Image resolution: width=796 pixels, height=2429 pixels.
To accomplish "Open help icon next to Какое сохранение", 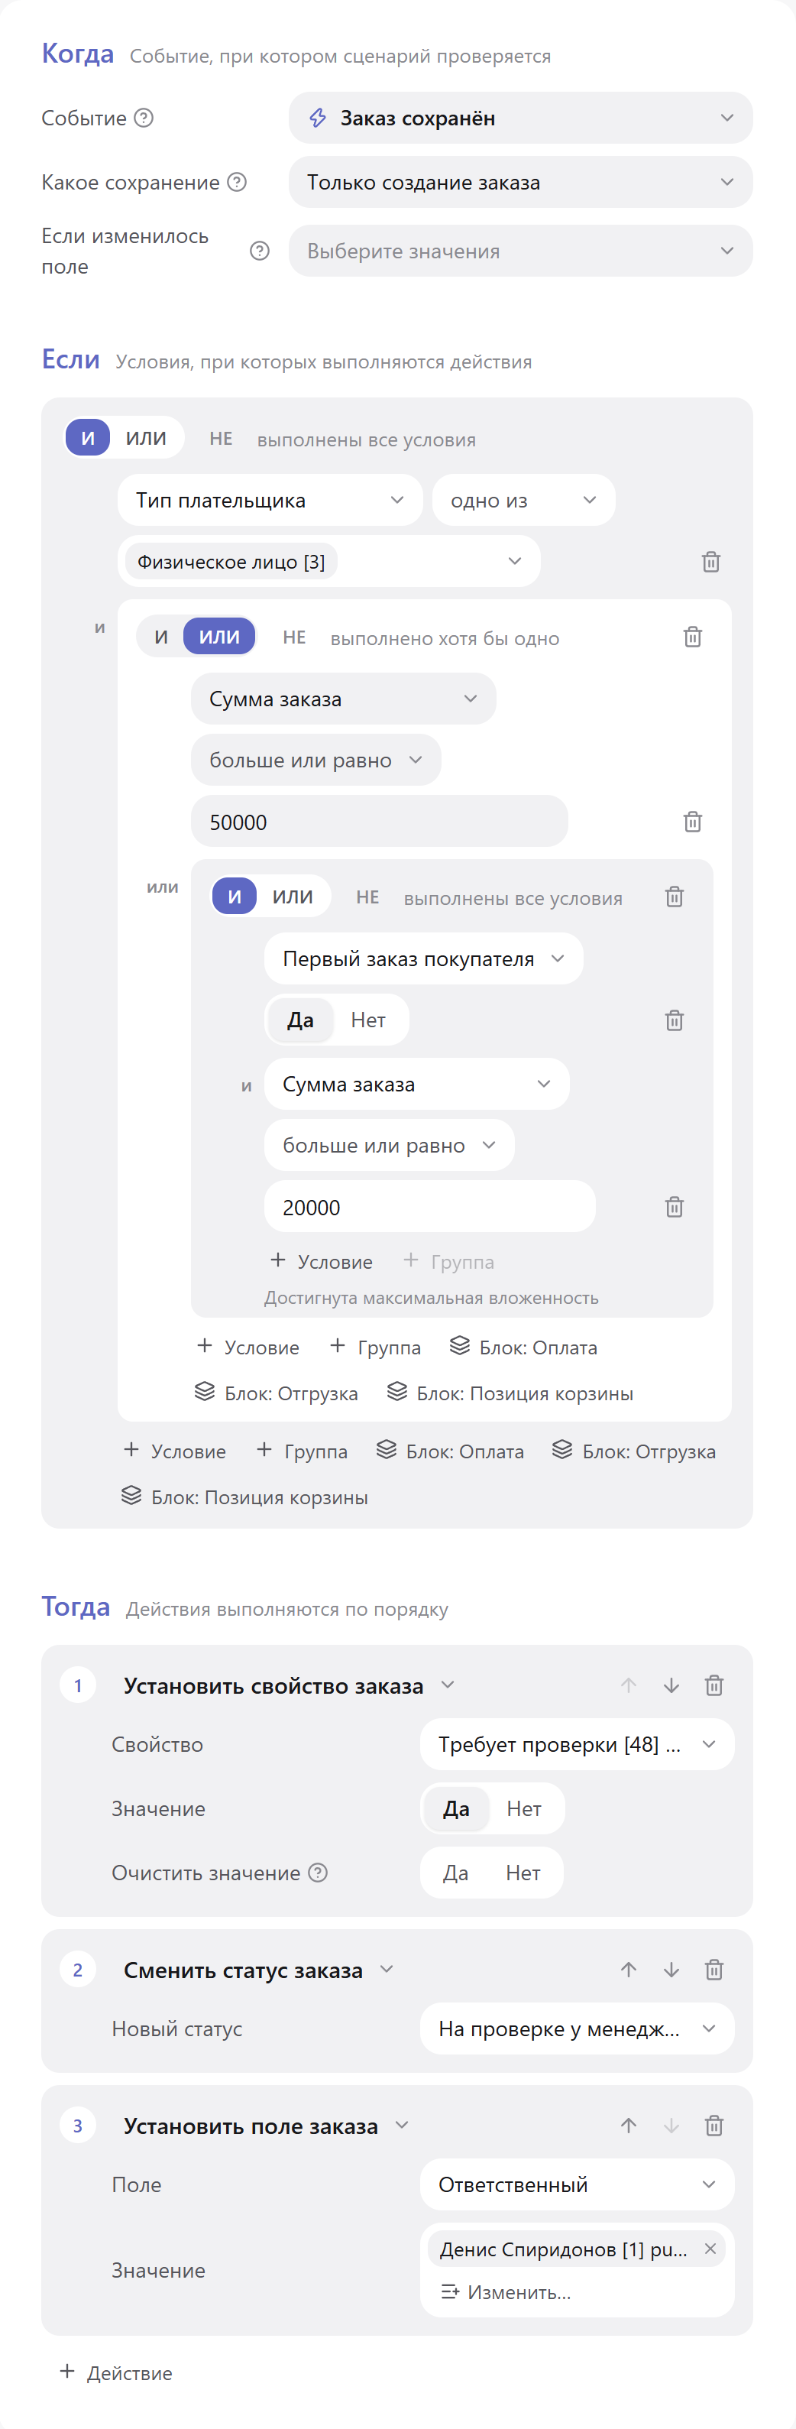I will (x=238, y=182).
